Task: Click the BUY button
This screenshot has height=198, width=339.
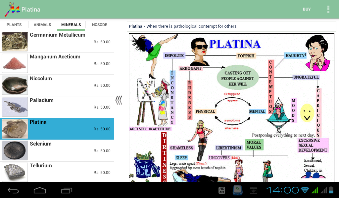Action: (x=307, y=9)
